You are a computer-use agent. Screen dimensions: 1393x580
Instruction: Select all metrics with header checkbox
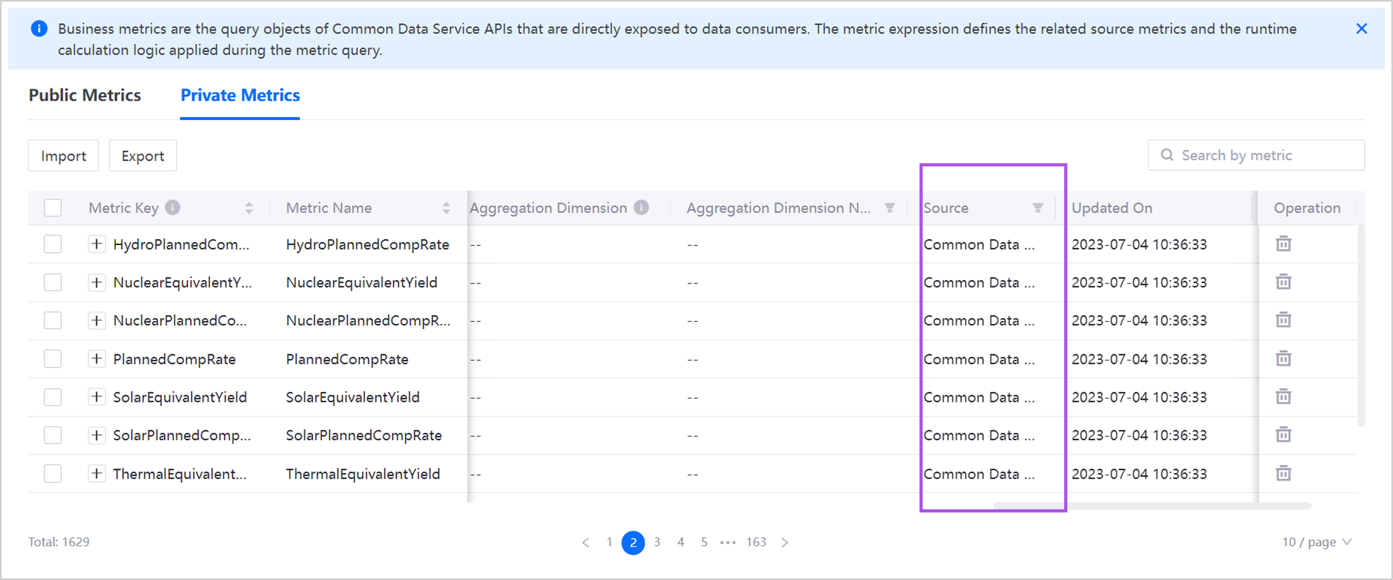(52, 208)
